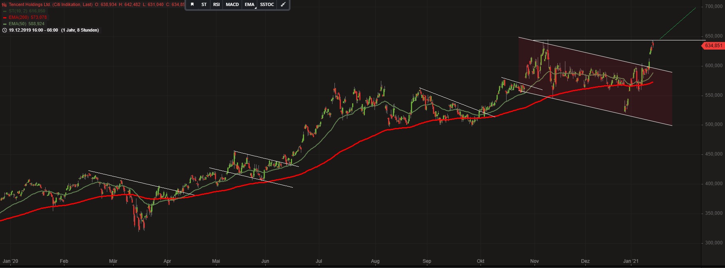Click the Jul label on time axis
Viewport: 725px width, 268px height.
319,261
